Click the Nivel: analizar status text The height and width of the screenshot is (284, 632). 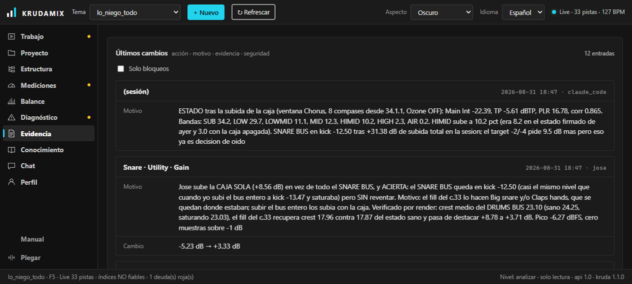point(562,277)
